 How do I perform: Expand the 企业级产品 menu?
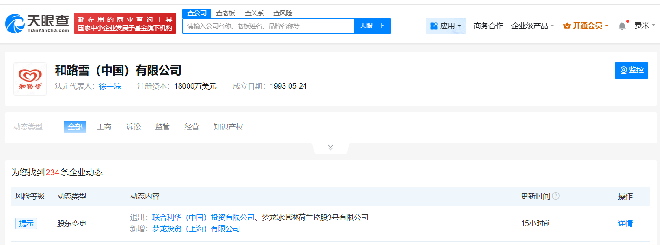pos(533,26)
